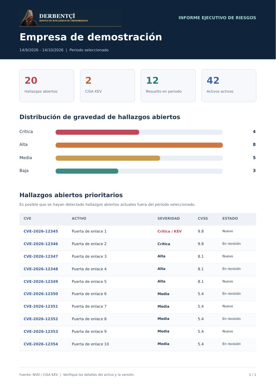
Task: Click the 'Puerta de enlace 7' cell
Action: (x=89, y=306)
